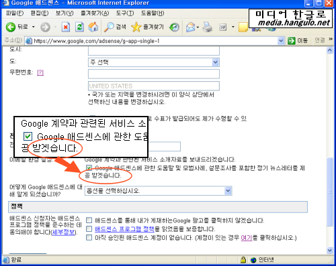Open the Edit button dropdown arrow
Image resolution: width=336 pixels, height=266 pixels.
coord(233,27)
